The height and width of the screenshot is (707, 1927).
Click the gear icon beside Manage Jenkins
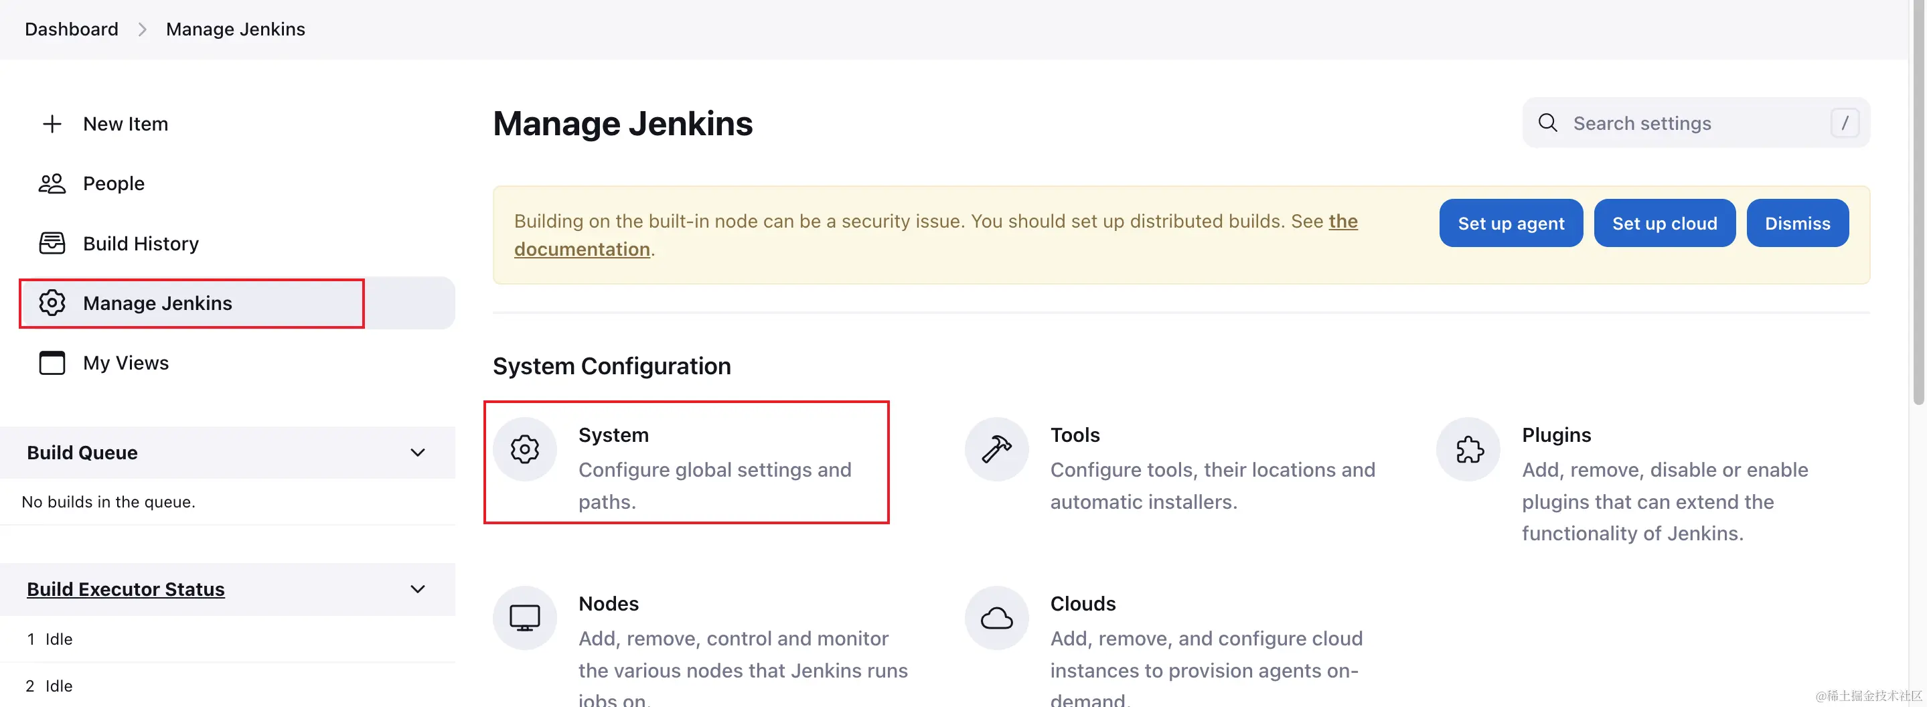[52, 303]
